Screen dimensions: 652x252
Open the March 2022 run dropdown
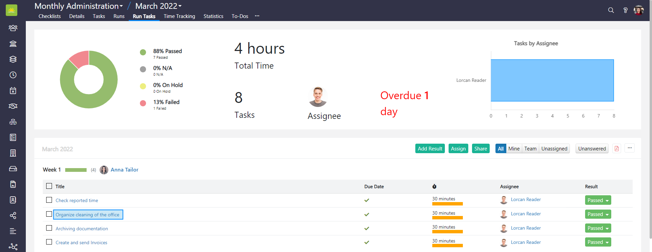159,6
